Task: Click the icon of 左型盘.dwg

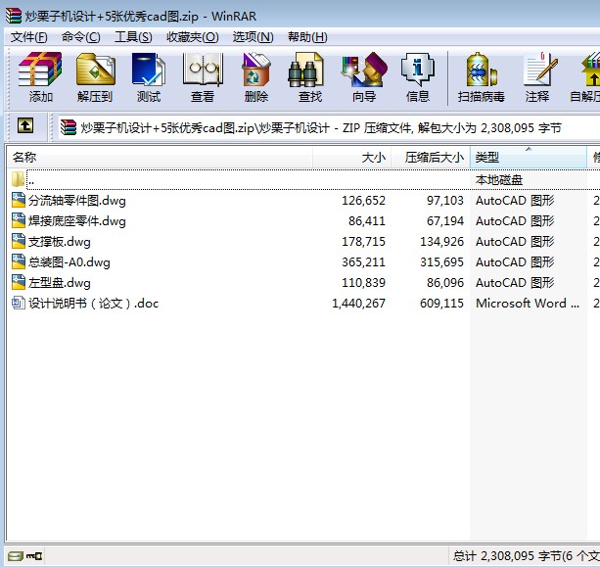Action: 19,283
